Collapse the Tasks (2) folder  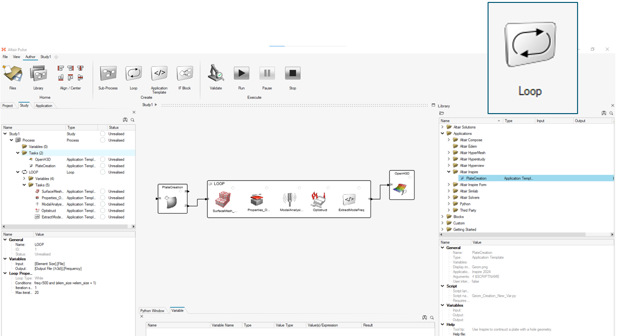pyautogui.click(x=18, y=153)
